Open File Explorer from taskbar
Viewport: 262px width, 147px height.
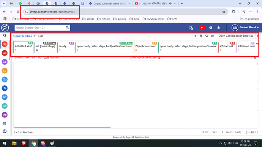coord(14,143)
